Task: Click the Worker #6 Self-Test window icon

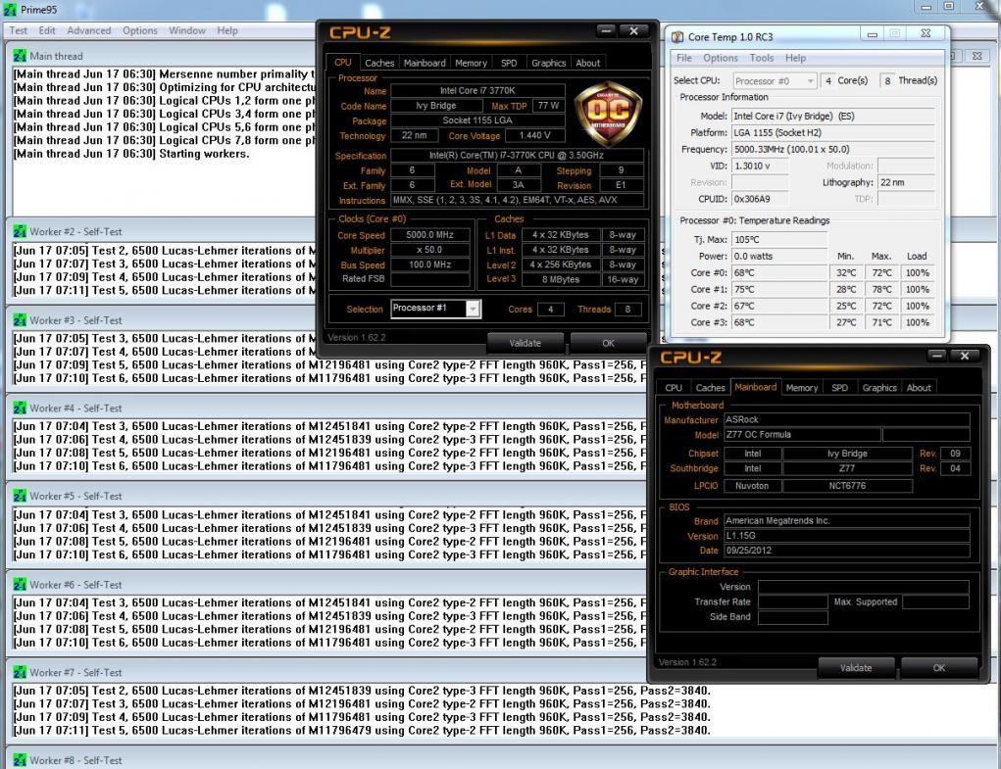Action: pos(20,585)
